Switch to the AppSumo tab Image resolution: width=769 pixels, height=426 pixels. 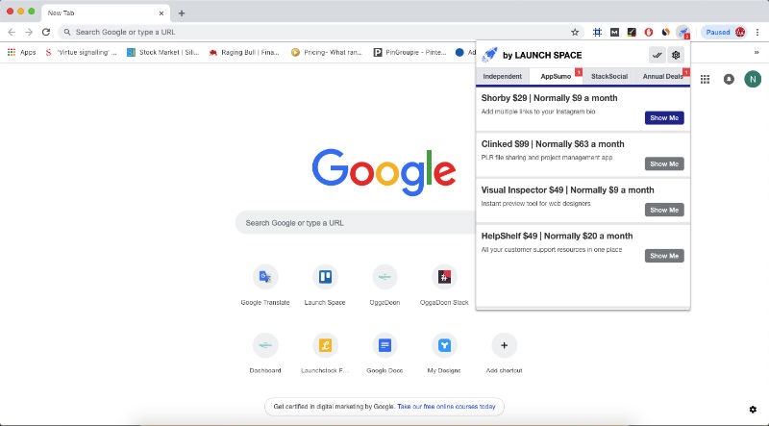tap(556, 77)
